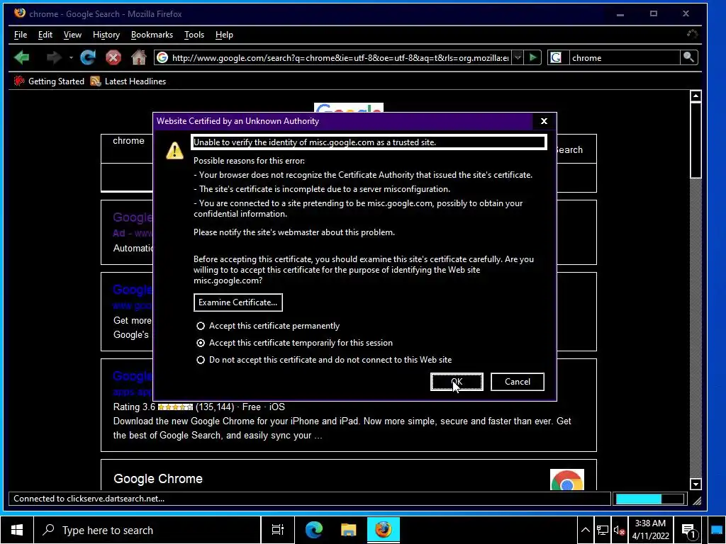Select Accept this certificate permanently
The width and height of the screenshot is (726, 544).
[x=269, y=326]
